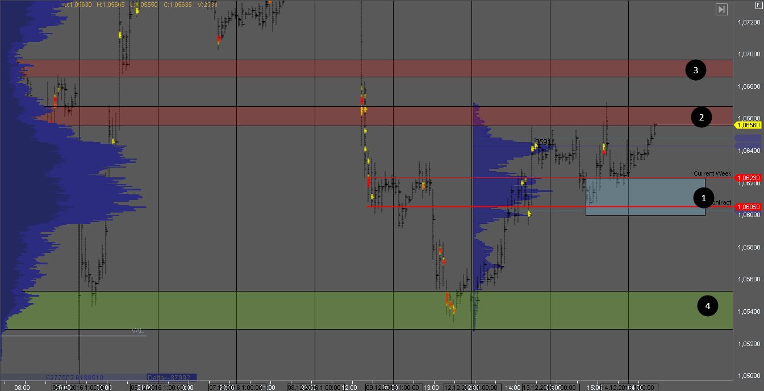Click the 3591 volume label on chart

pos(543,142)
